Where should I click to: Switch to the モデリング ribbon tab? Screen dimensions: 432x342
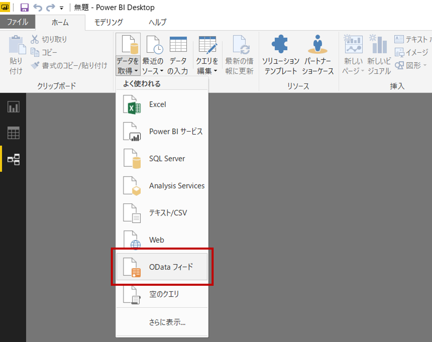[x=108, y=22]
